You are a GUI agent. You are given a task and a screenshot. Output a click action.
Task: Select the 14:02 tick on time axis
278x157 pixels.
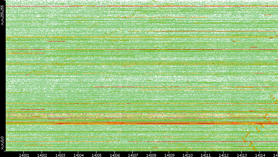tap(42, 155)
